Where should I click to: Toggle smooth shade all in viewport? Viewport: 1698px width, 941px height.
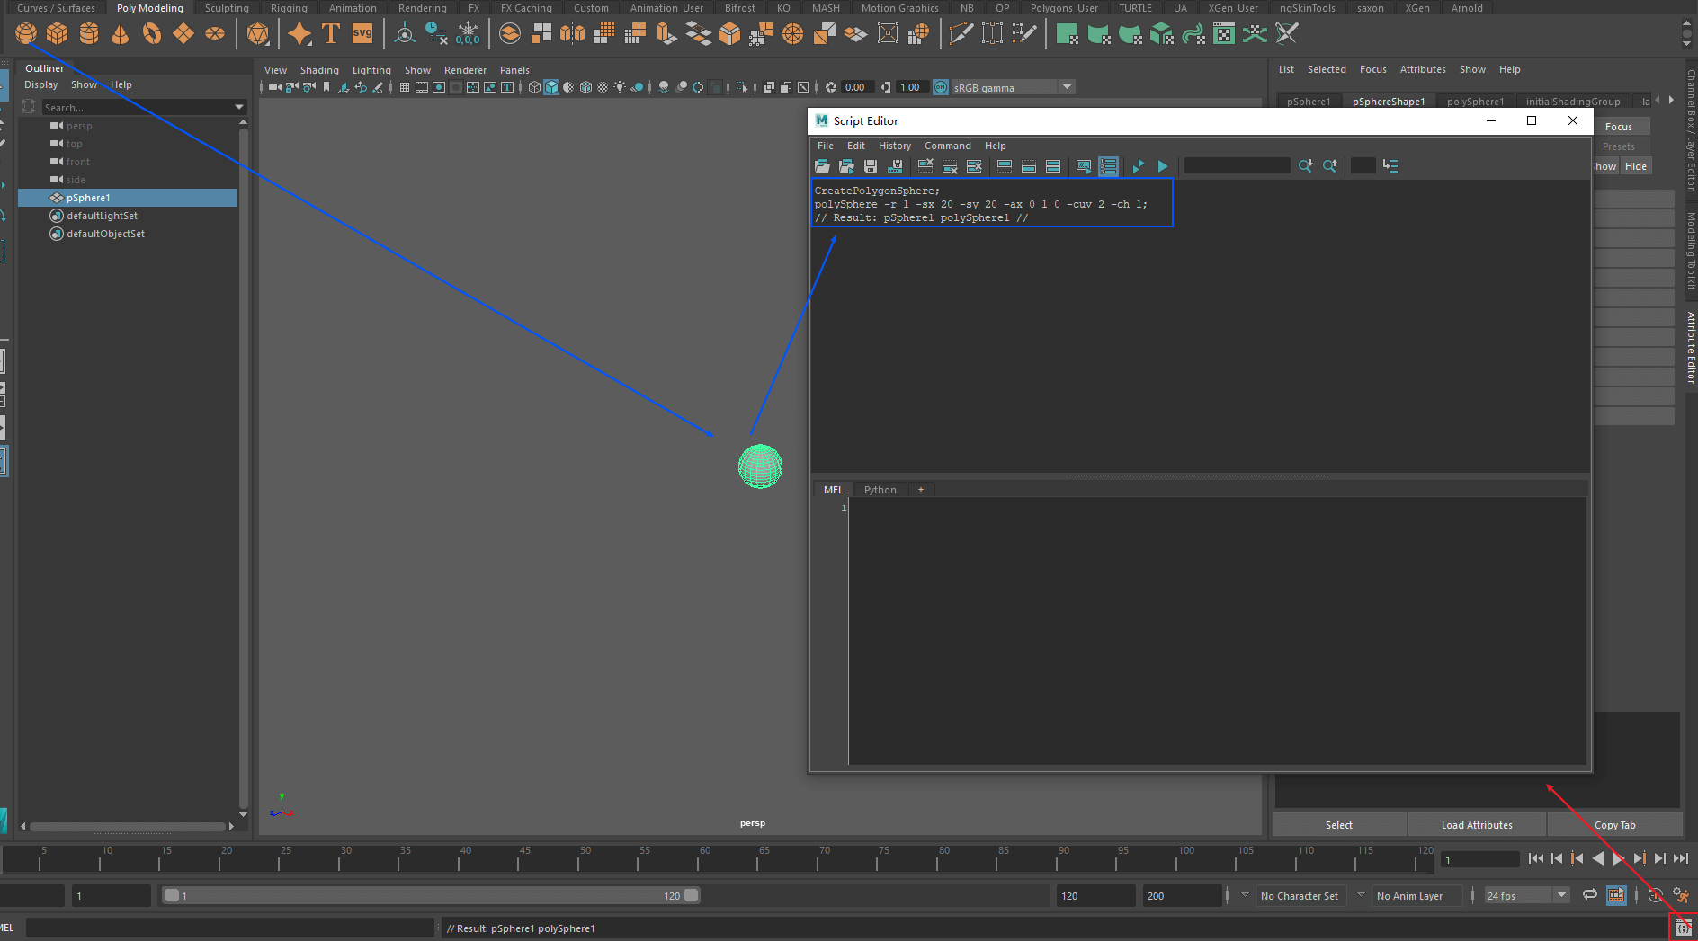coord(551,87)
